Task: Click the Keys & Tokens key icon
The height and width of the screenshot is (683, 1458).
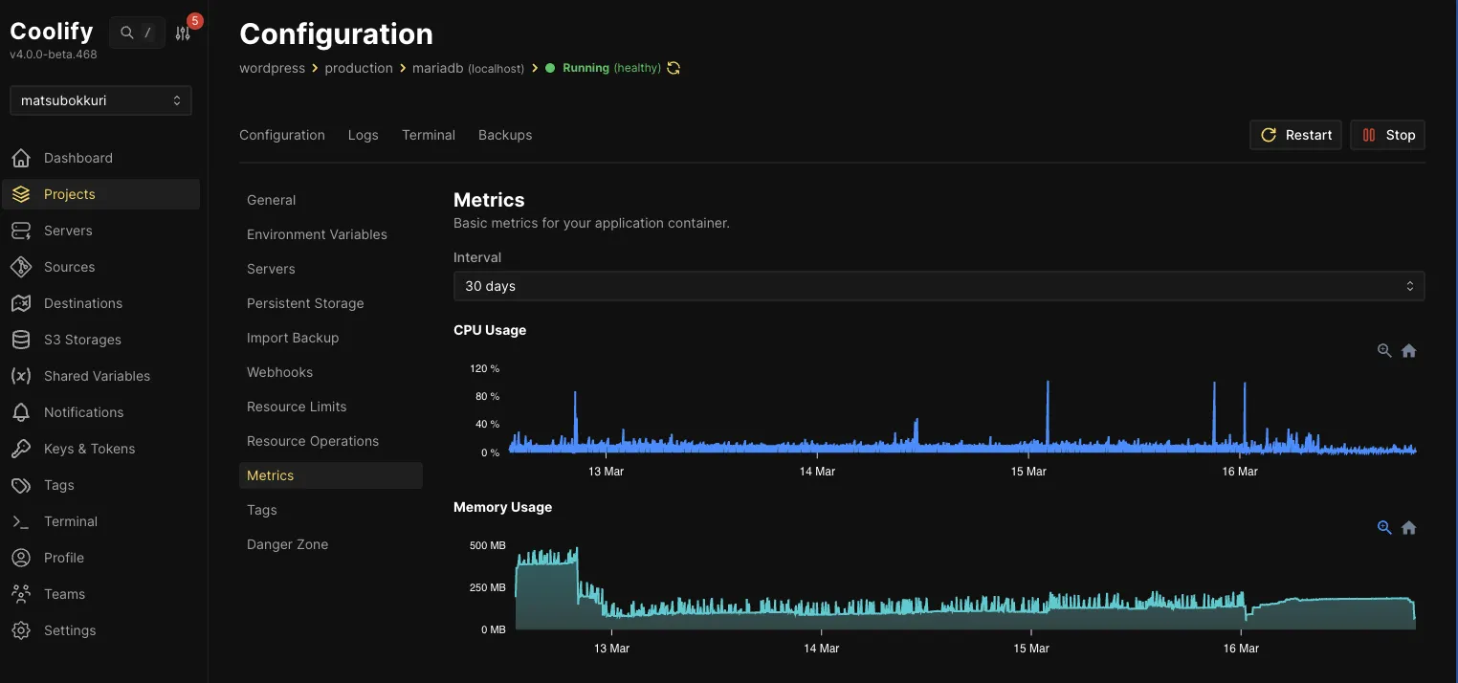Action: pos(21,449)
